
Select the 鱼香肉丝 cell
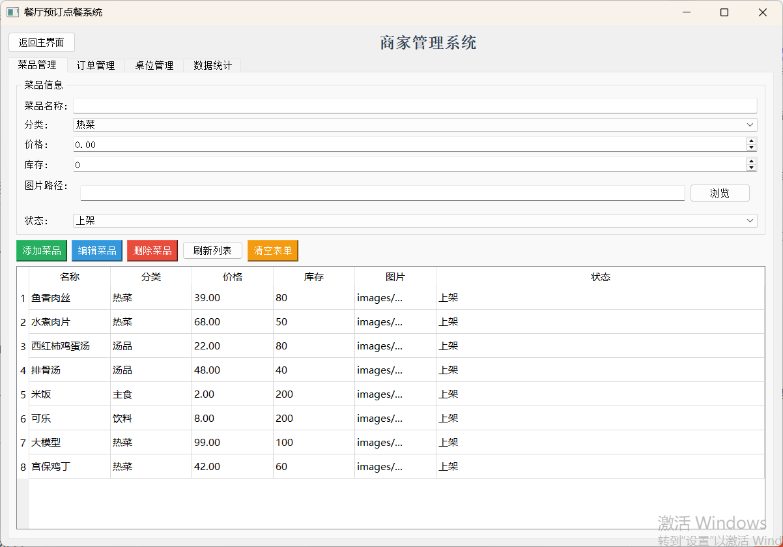point(70,298)
